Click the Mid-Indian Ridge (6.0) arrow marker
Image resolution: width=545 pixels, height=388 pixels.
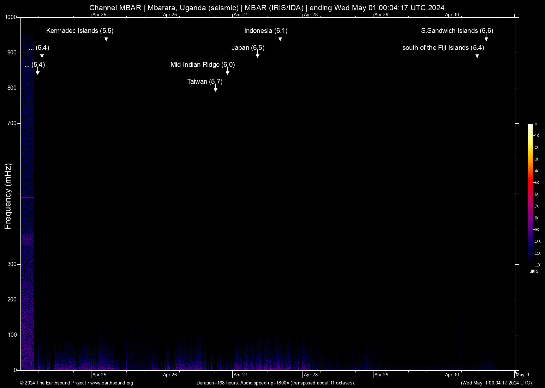[227, 72]
